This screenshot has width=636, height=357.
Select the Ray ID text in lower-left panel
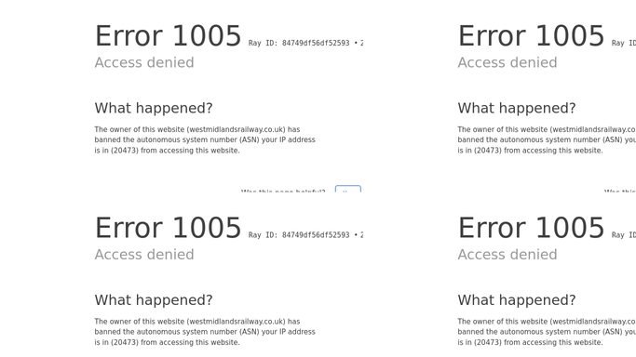click(x=305, y=235)
